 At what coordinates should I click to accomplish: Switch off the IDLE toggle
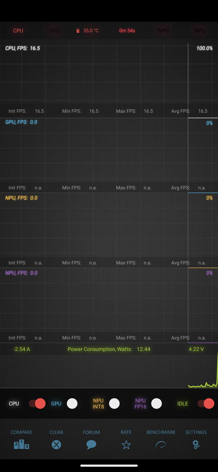pyautogui.click(x=206, y=403)
